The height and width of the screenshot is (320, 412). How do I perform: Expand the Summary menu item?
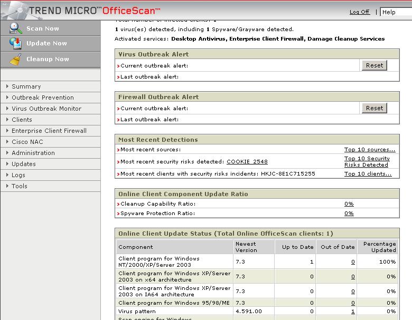[26, 86]
